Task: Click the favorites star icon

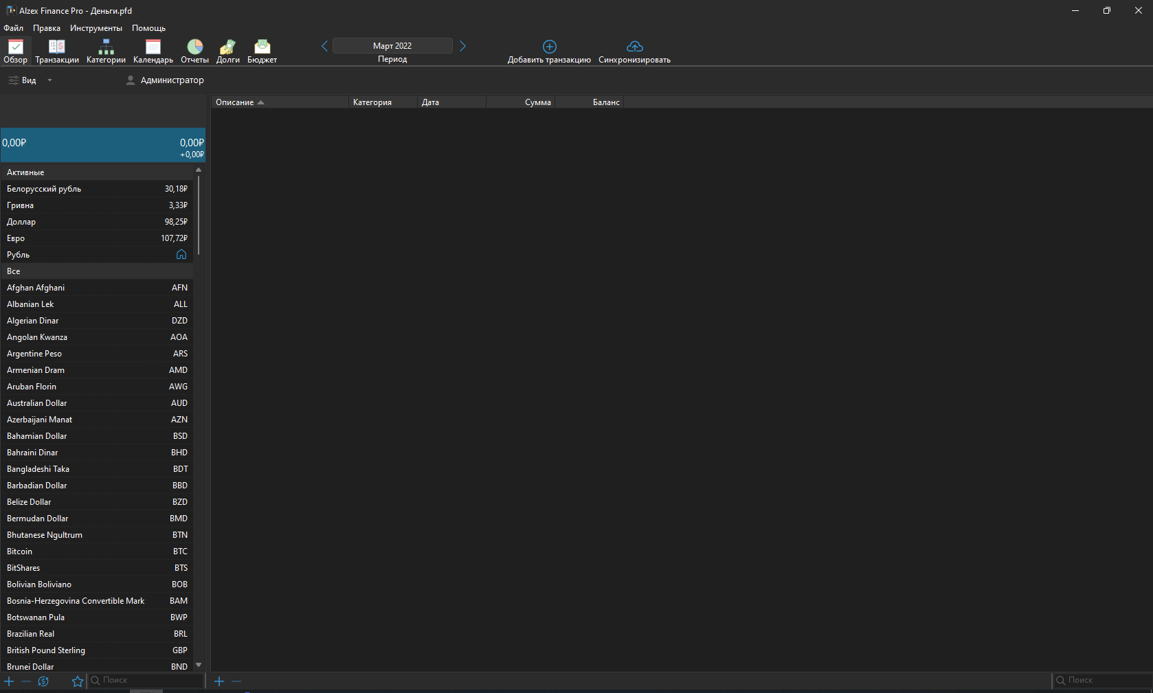Action: (x=78, y=681)
